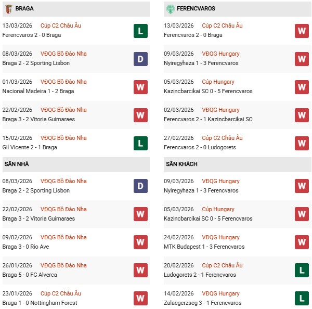Open Cúp Hungary link in Ferencvaros recent matches
Viewport: 312px width, 309px height.
coord(217,82)
